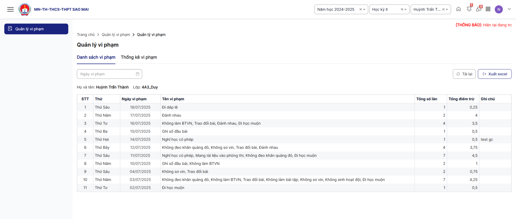Switch to Thống kê vi phạm tab

(139, 57)
